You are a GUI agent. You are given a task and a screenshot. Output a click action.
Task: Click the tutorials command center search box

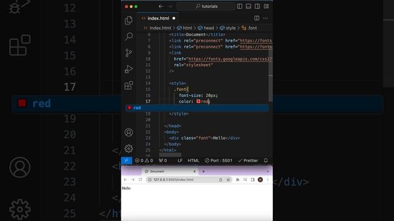(x=206, y=7)
